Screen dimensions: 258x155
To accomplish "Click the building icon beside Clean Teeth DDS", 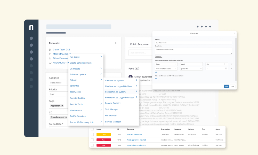I will (x=50, y=50).
